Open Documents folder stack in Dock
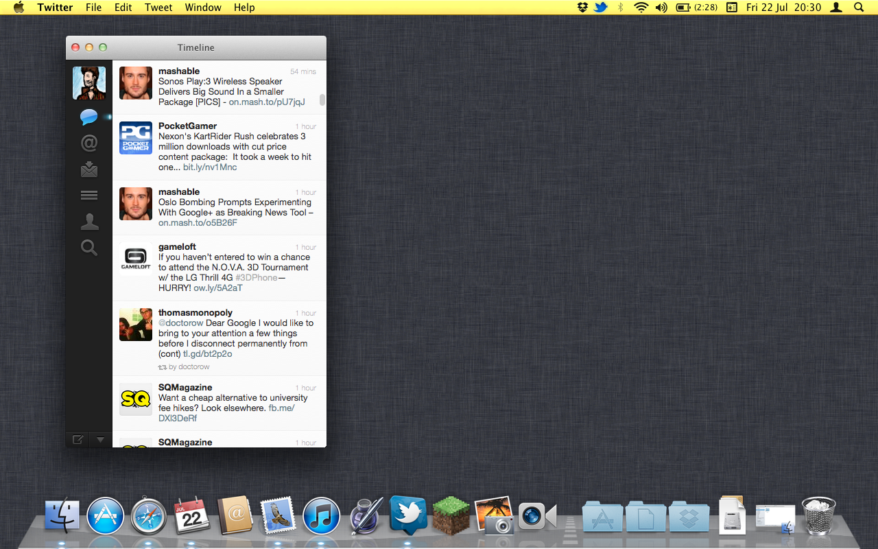 pyautogui.click(x=646, y=517)
